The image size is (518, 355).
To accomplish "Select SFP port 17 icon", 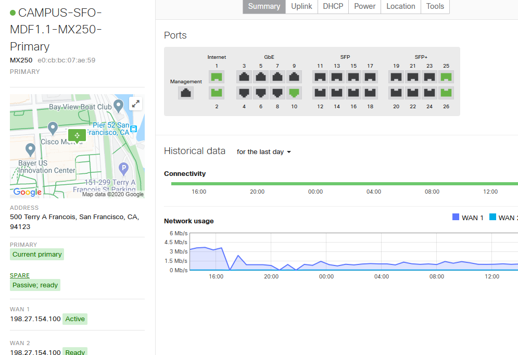I will (x=371, y=77).
